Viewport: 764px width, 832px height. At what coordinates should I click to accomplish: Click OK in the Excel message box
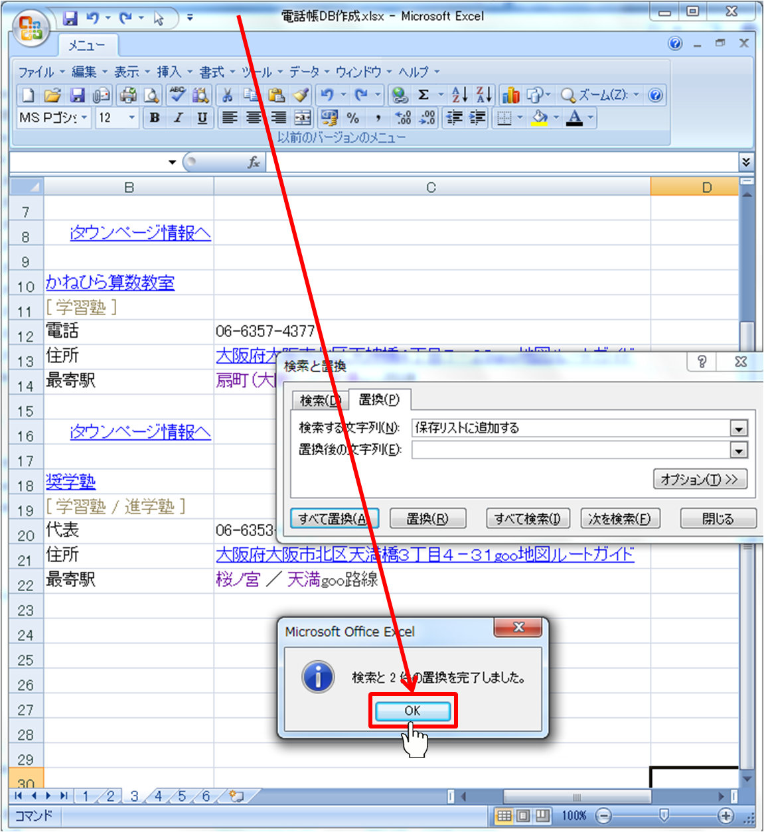point(412,711)
